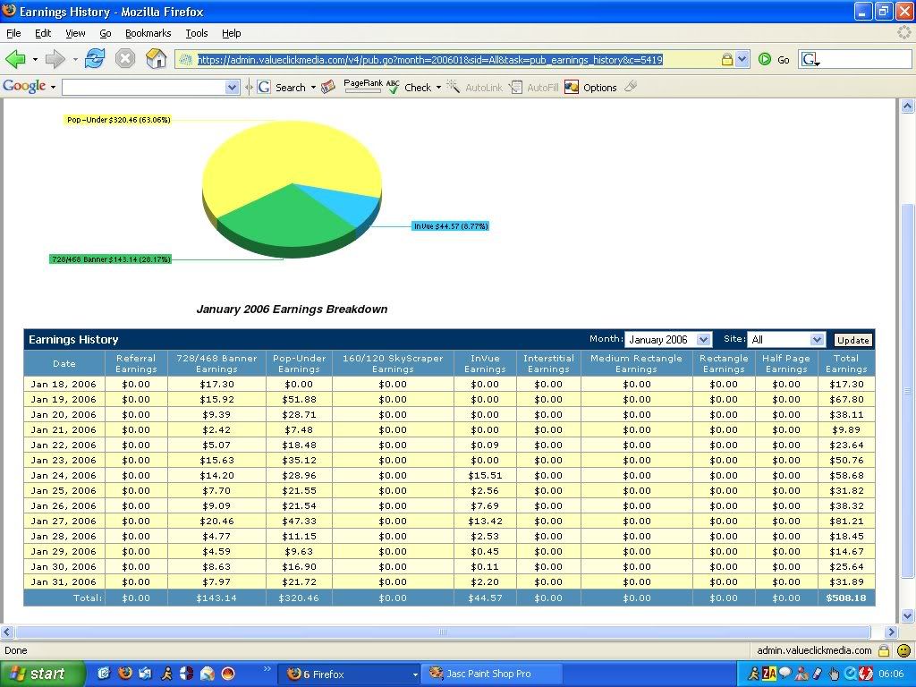Open the Google toolbar search box dropdown
Image resolution: width=916 pixels, height=687 pixels.
(x=233, y=87)
